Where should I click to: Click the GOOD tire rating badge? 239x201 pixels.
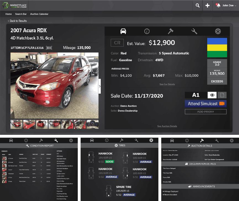click(109, 162)
